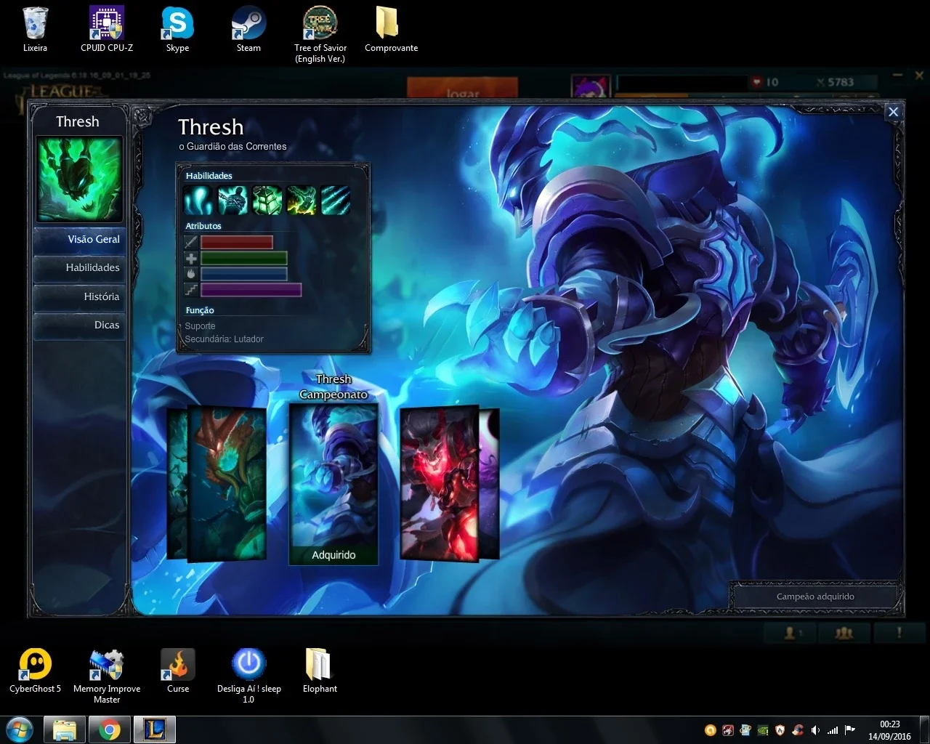Click Thresh's second ability icon
This screenshot has height=744, width=930.
[232, 200]
